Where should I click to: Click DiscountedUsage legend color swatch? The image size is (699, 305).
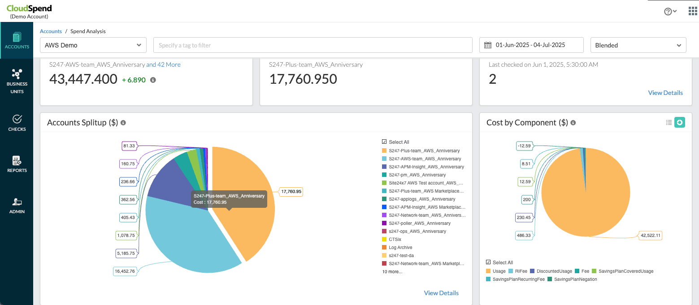pyautogui.click(x=532, y=271)
